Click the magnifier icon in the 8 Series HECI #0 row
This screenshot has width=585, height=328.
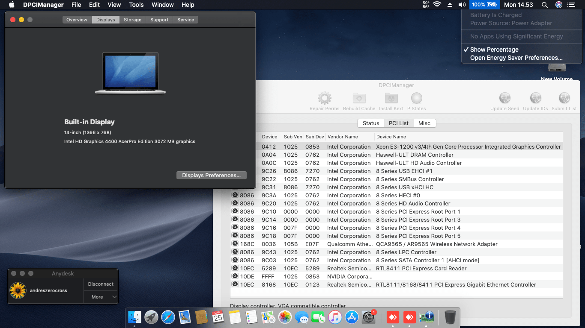[x=235, y=195]
